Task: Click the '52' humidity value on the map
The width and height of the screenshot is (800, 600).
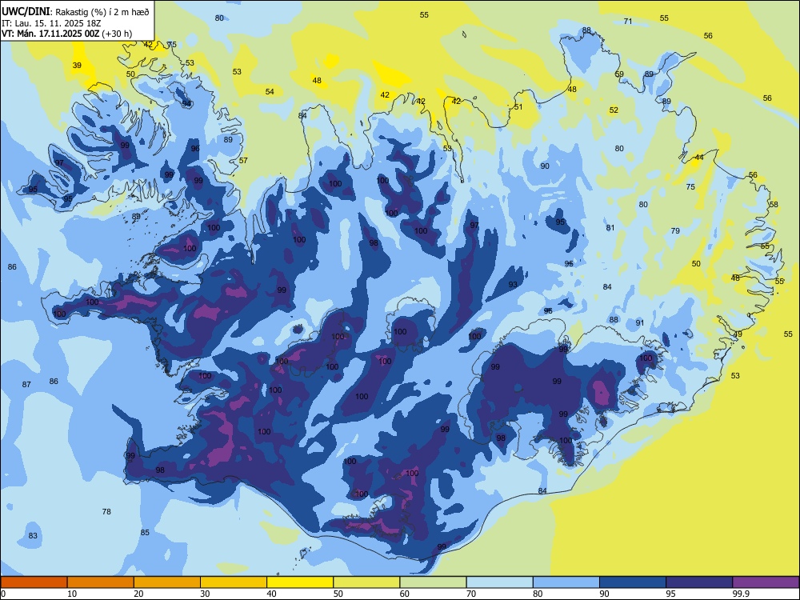Action: tap(614, 110)
